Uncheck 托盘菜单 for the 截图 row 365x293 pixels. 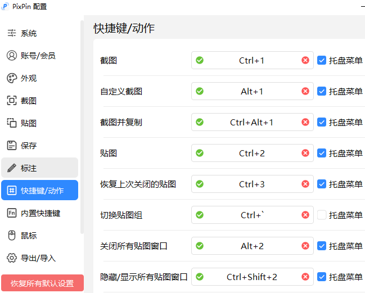[x=322, y=60]
